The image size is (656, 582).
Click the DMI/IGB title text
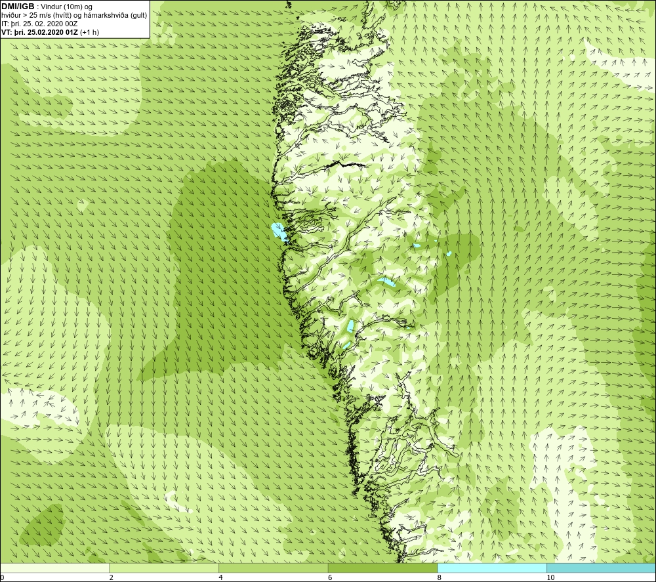point(18,7)
